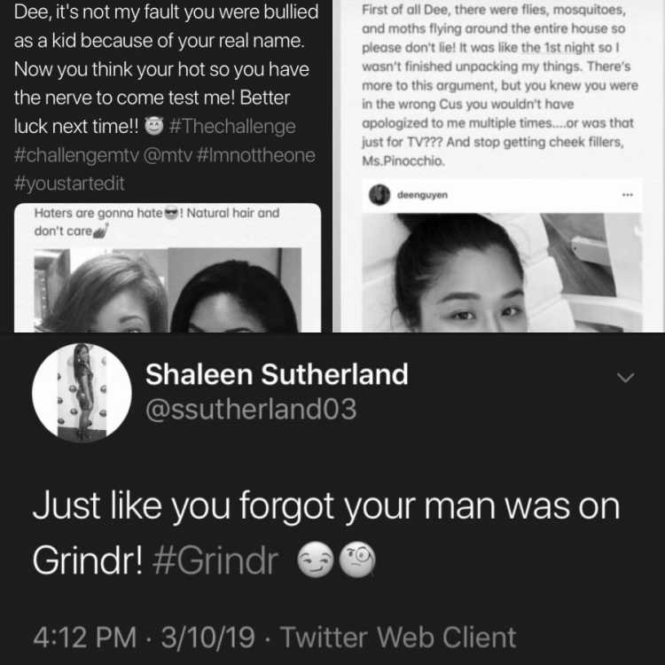Screen dimensions: 665x665
Task: Click the monocle face emoji
Action: click(x=357, y=559)
